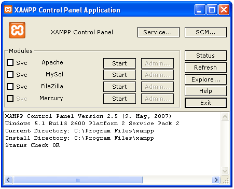Click horizontal scrollbar left arrow
This screenshot has height=189, width=234.
coord(8,180)
